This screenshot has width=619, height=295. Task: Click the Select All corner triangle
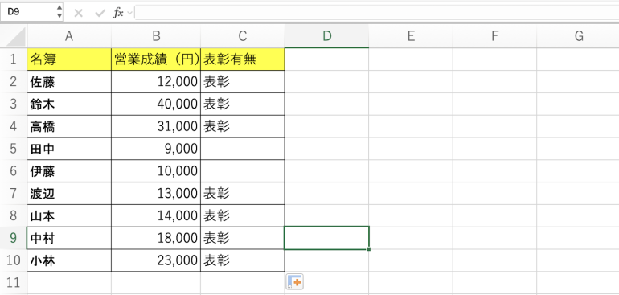(16, 38)
